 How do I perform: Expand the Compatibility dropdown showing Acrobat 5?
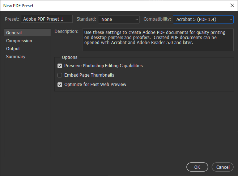point(203,19)
